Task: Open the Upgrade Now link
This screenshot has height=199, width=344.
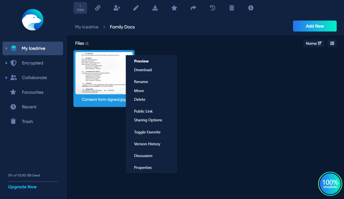Action: click(x=22, y=187)
